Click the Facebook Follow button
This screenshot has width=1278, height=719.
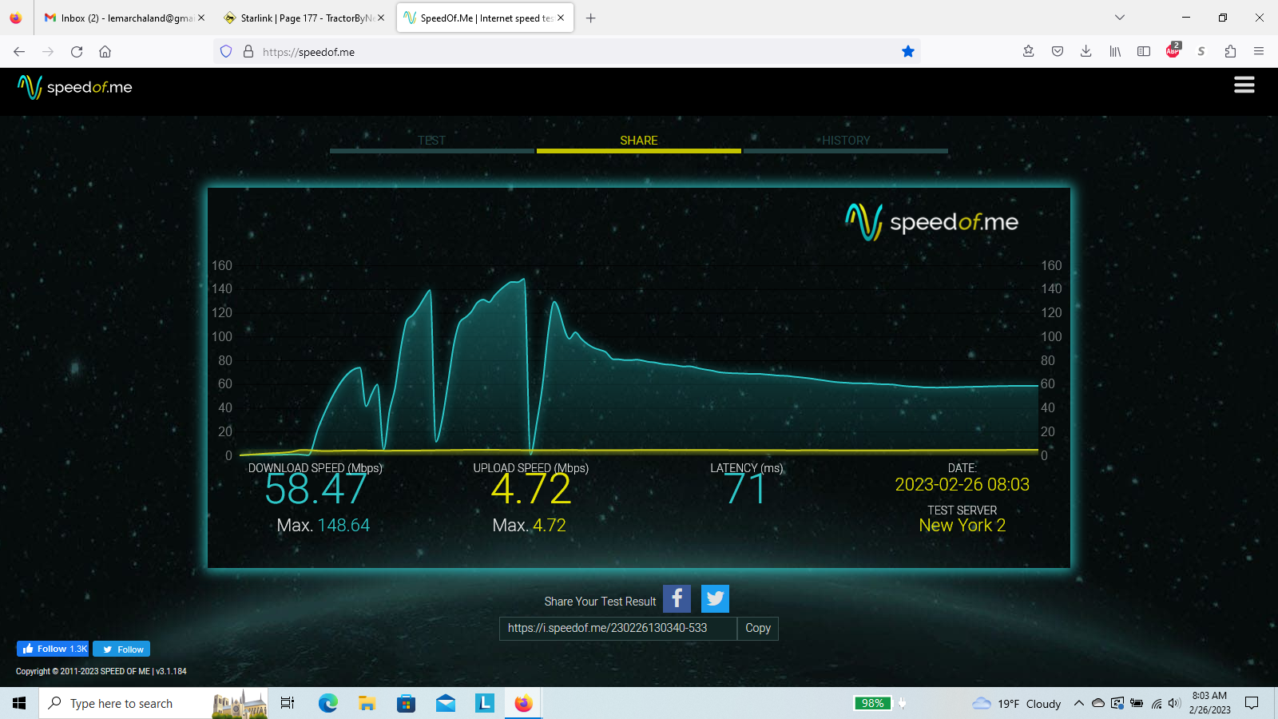pos(54,649)
